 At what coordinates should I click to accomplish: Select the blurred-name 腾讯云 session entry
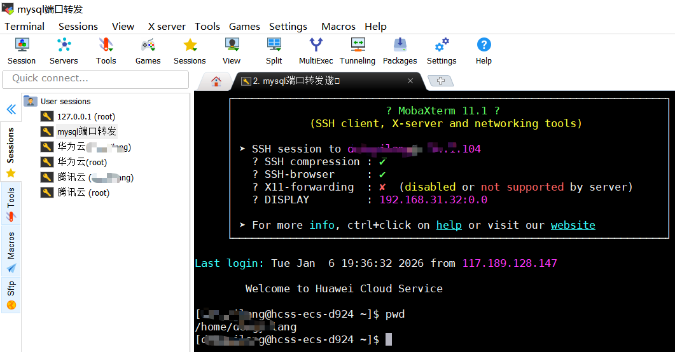(95, 177)
